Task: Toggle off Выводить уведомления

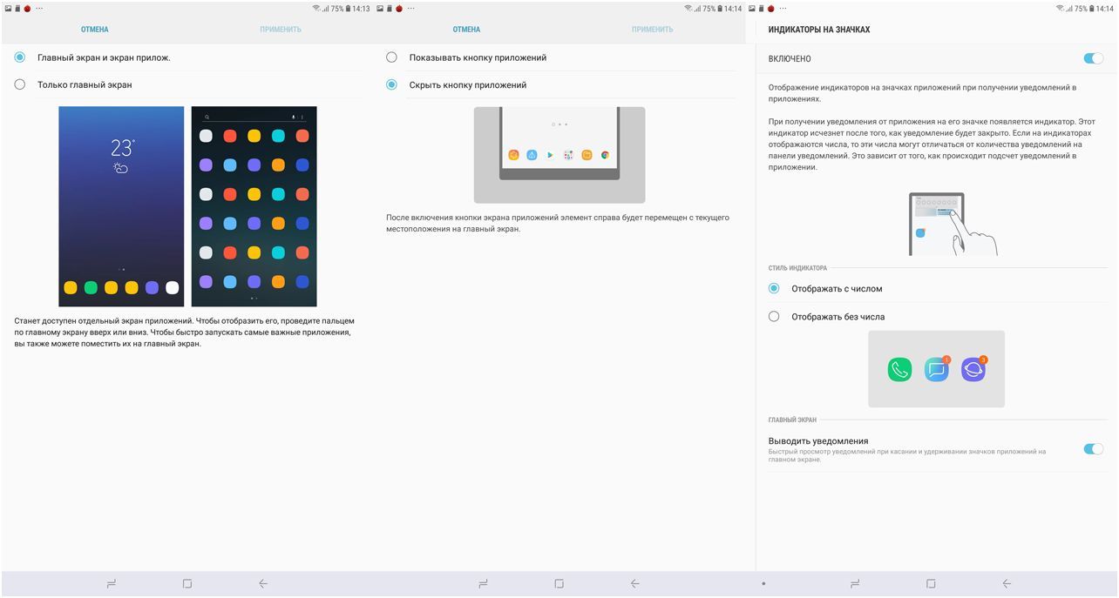Action: pyautogui.click(x=1092, y=448)
